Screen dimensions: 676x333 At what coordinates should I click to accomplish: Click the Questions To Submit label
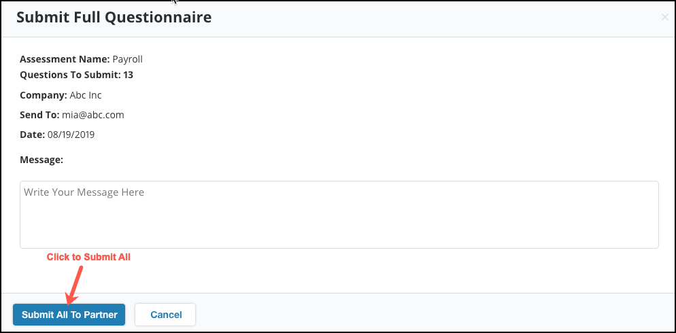click(x=70, y=75)
